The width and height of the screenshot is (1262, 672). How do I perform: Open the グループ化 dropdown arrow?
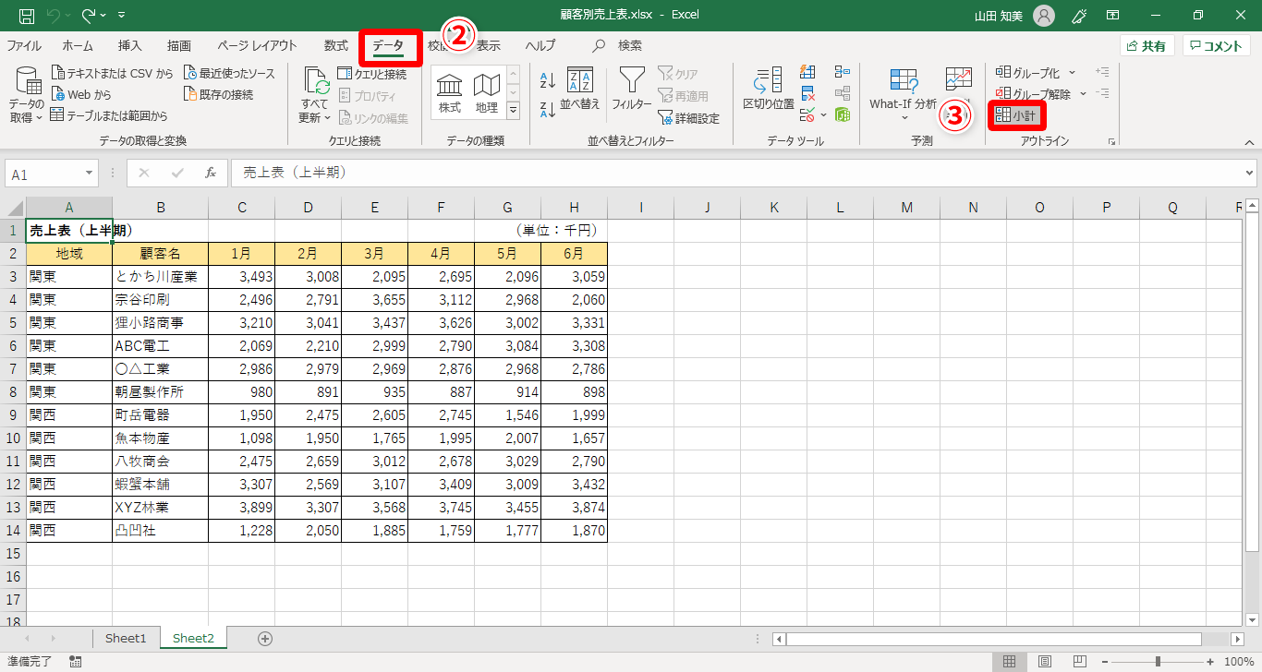click(x=1073, y=72)
